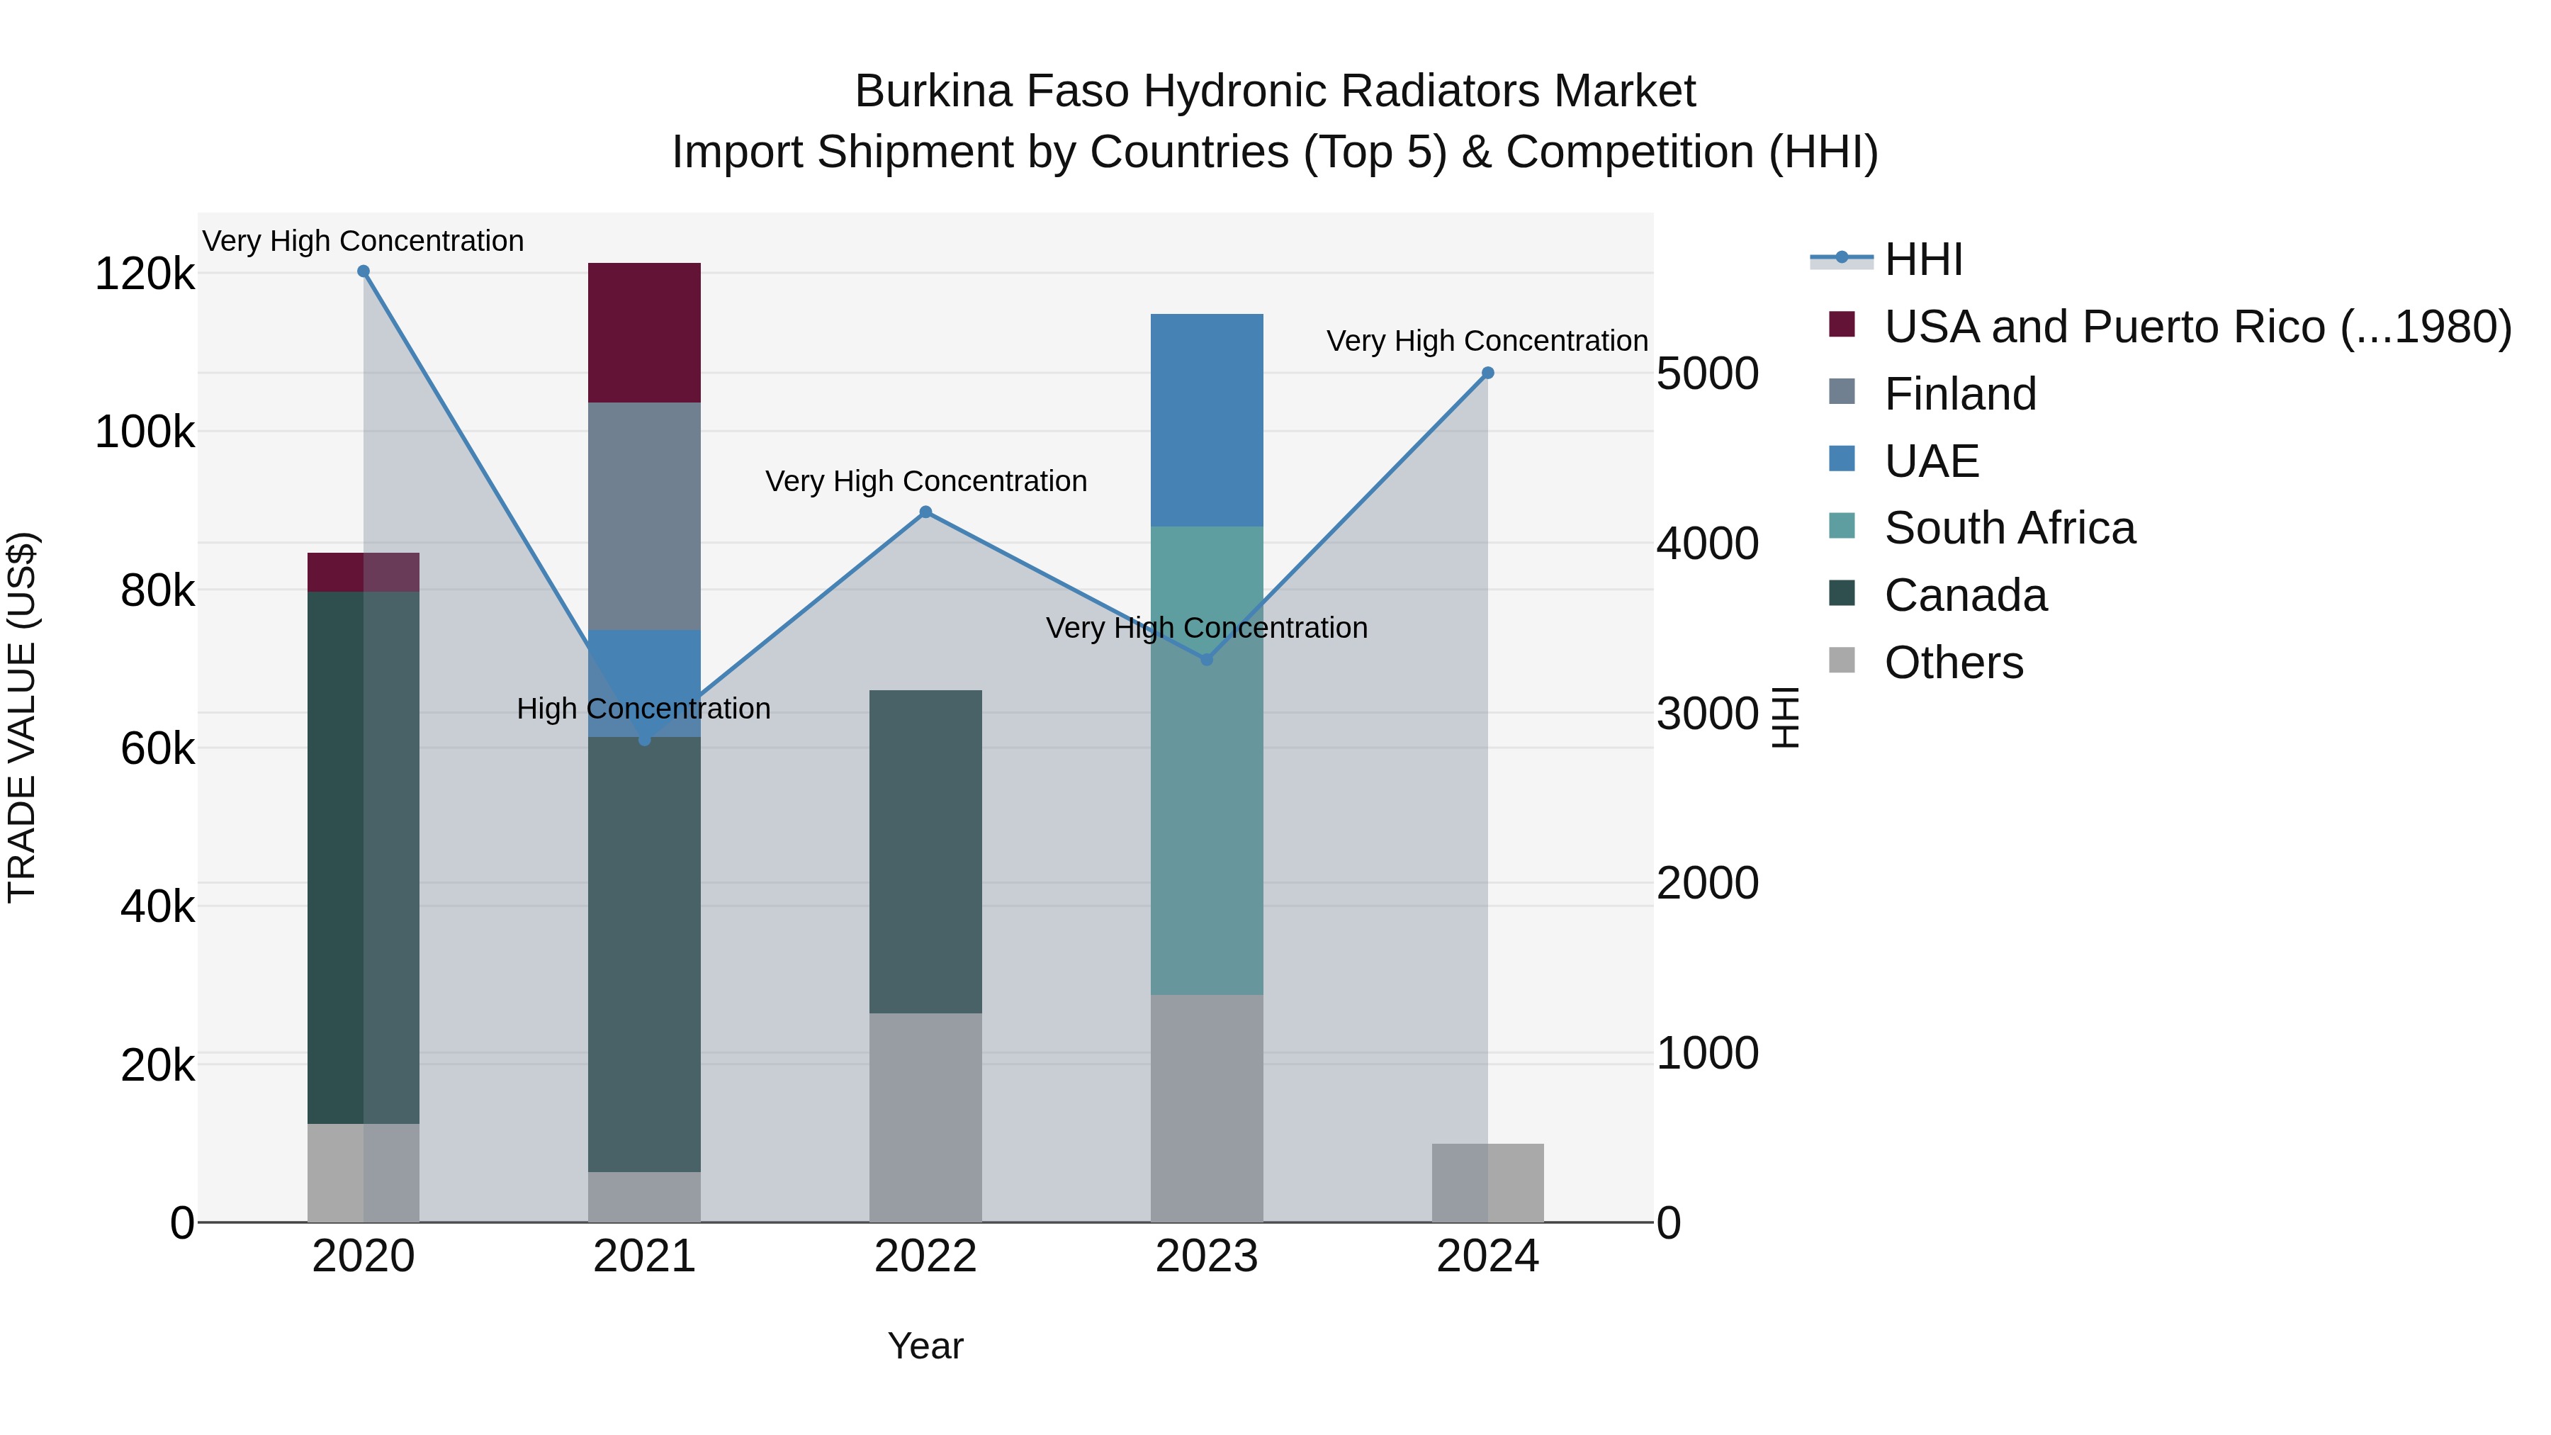Select the 2021 HHI data point marker

tap(645, 740)
